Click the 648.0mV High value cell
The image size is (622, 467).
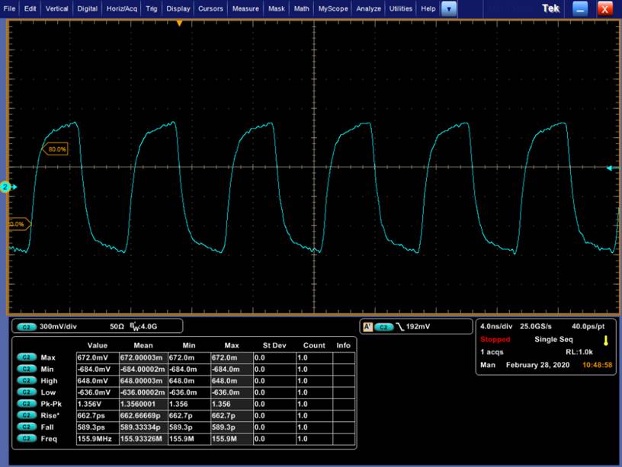click(98, 381)
